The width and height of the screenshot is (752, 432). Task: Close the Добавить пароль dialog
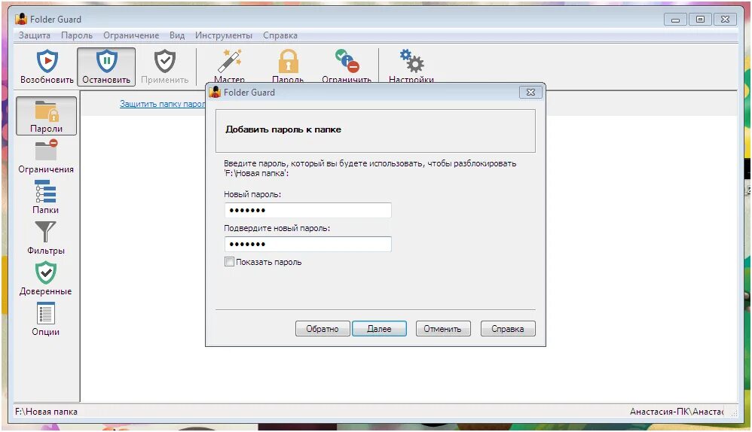[531, 93]
